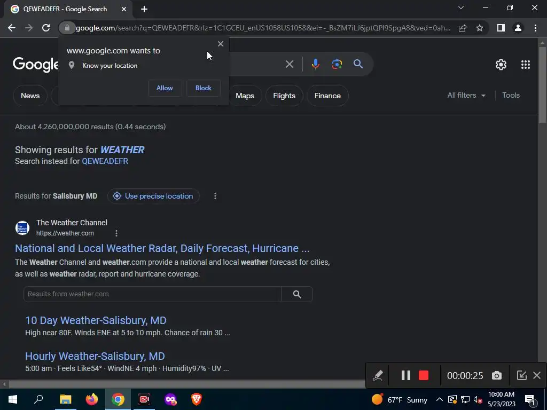Clear the search box text
Viewport: 547px width, 410px height.
(290, 64)
